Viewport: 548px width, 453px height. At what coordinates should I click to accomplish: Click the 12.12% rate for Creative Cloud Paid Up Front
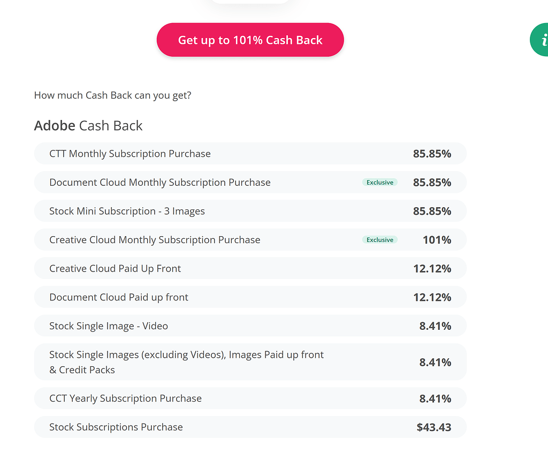(432, 269)
